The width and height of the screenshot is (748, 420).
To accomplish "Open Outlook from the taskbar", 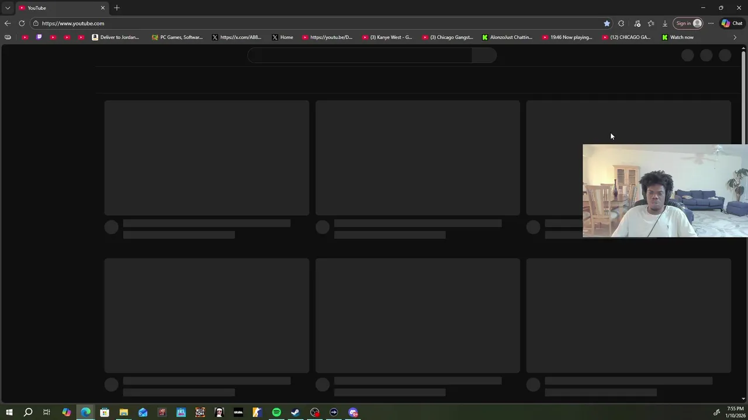I will tap(143, 412).
